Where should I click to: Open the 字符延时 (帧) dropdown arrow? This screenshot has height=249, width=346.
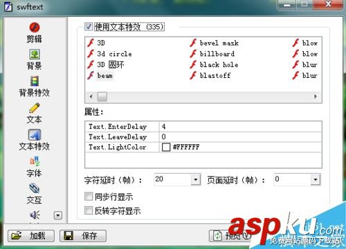tap(196, 179)
